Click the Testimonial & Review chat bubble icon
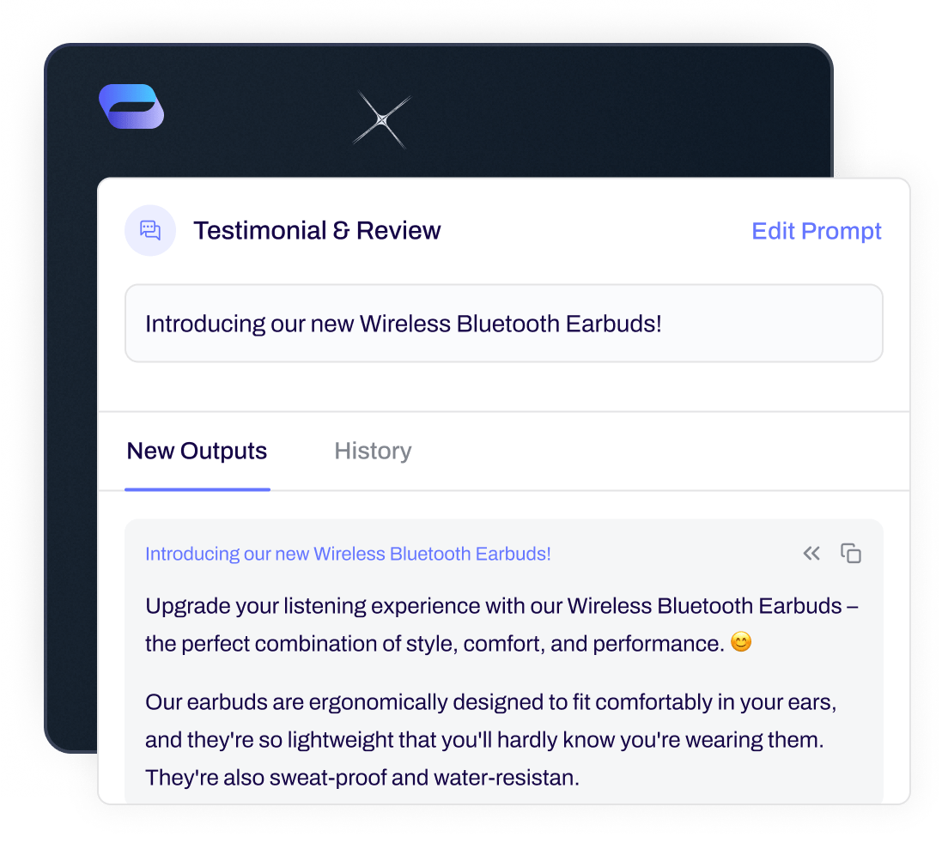The height and width of the screenshot is (843, 948). pos(150,230)
